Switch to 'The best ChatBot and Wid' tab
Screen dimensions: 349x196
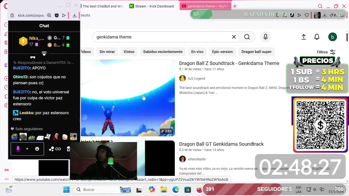pos(103,6)
